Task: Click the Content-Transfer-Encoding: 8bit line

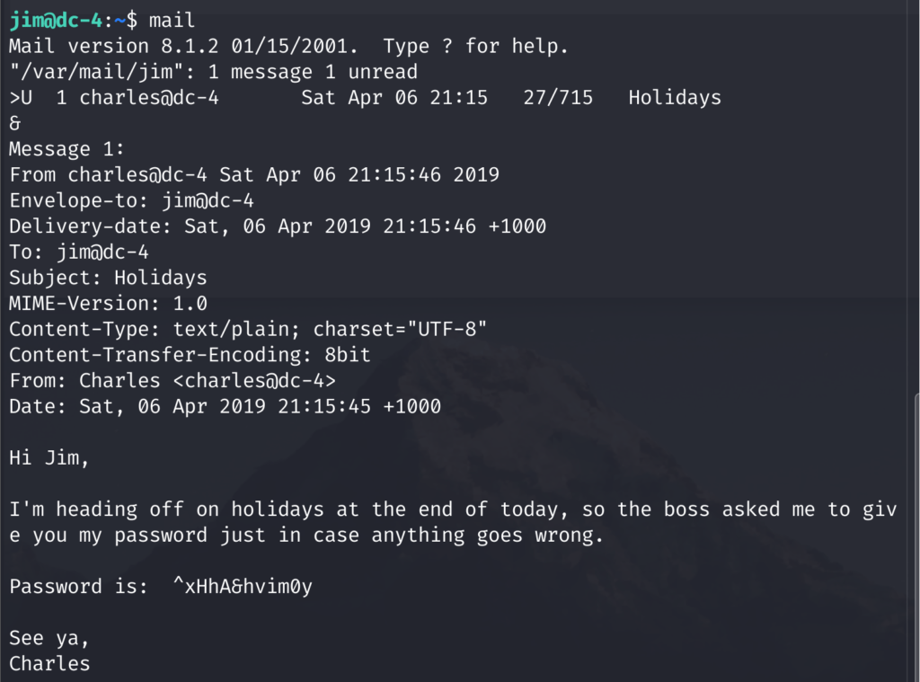Action: pyautogui.click(x=190, y=355)
